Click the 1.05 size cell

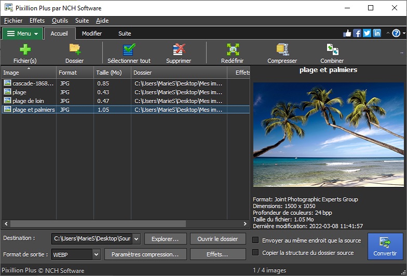(103, 110)
